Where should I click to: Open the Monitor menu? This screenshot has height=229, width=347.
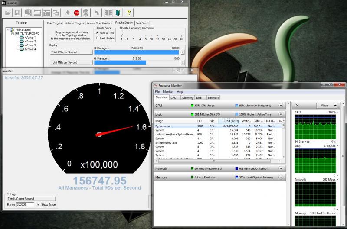(x=168, y=92)
